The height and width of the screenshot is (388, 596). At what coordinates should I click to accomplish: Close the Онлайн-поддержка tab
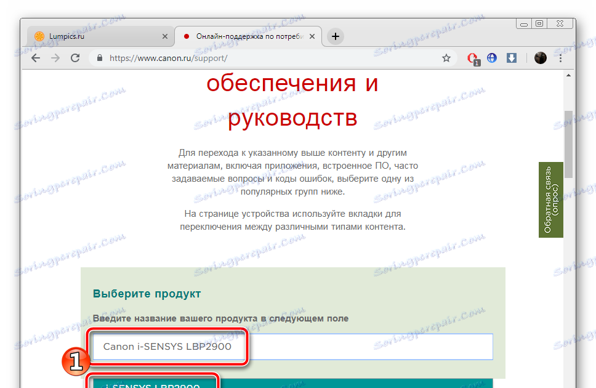312,36
